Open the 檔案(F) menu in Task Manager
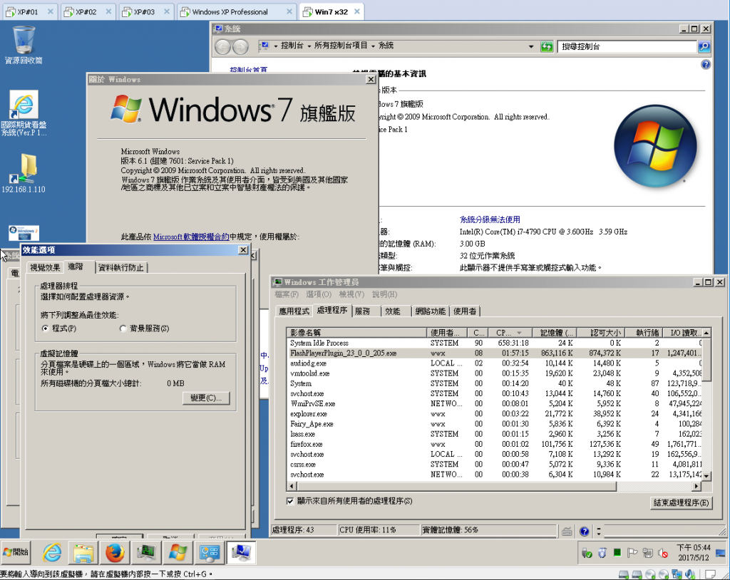 [x=287, y=294]
